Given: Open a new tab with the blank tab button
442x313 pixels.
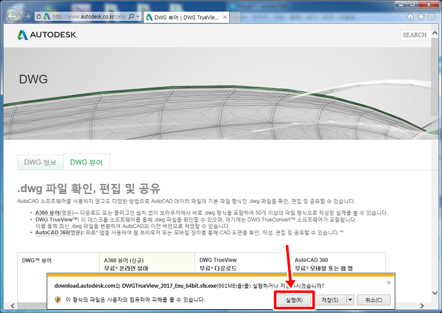Looking at the screenshot, I should pyautogui.click(x=236, y=18).
